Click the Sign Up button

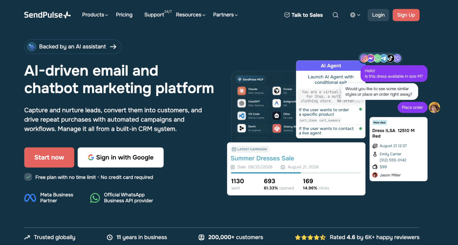pyautogui.click(x=406, y=15)
